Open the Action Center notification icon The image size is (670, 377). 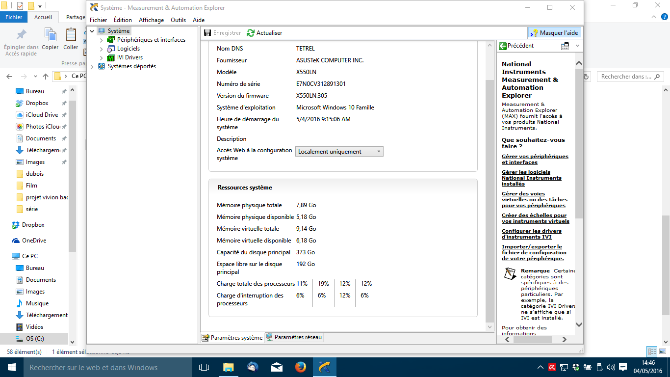(x=623, y=367)
